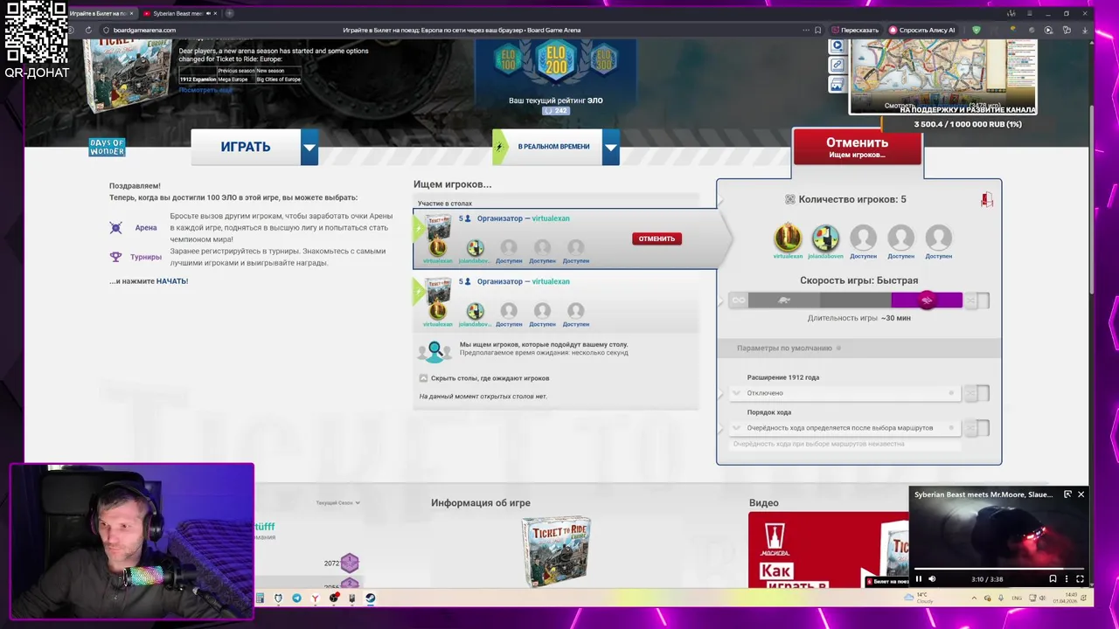Expand 'Параметры по умолчанию' section
Viewport: 1119px width, 629px height.
point(858,348)
